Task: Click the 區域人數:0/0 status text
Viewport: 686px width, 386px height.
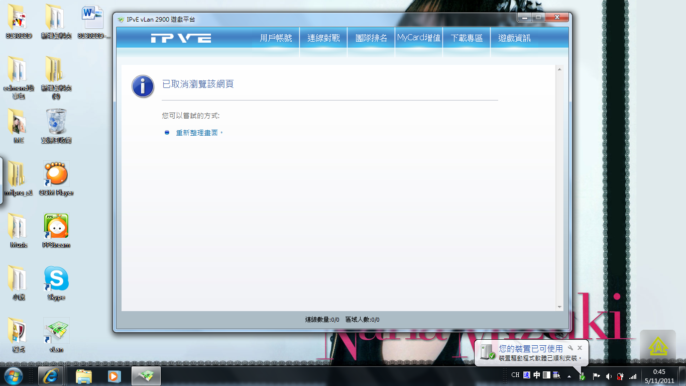Action: [x=362, y=320]
